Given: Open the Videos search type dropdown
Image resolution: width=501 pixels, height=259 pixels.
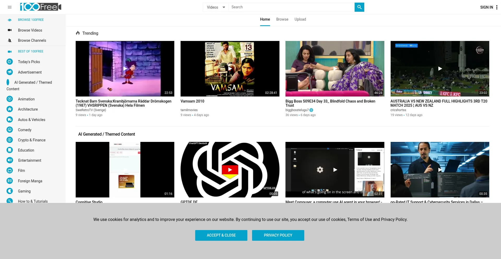Looking at the screenshot, I should click(x=216, y=7).
